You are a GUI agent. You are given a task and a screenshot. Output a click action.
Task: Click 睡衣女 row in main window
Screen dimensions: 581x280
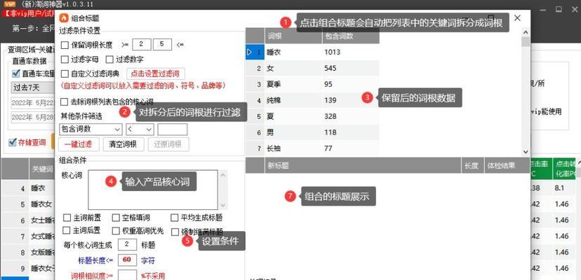[x=28, y=204]
